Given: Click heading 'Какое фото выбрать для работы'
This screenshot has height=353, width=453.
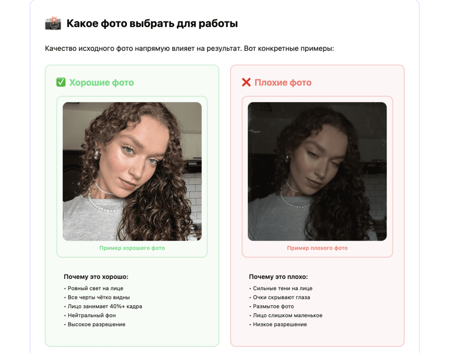Looking at the screenshot, I should (x=152, y=23).
